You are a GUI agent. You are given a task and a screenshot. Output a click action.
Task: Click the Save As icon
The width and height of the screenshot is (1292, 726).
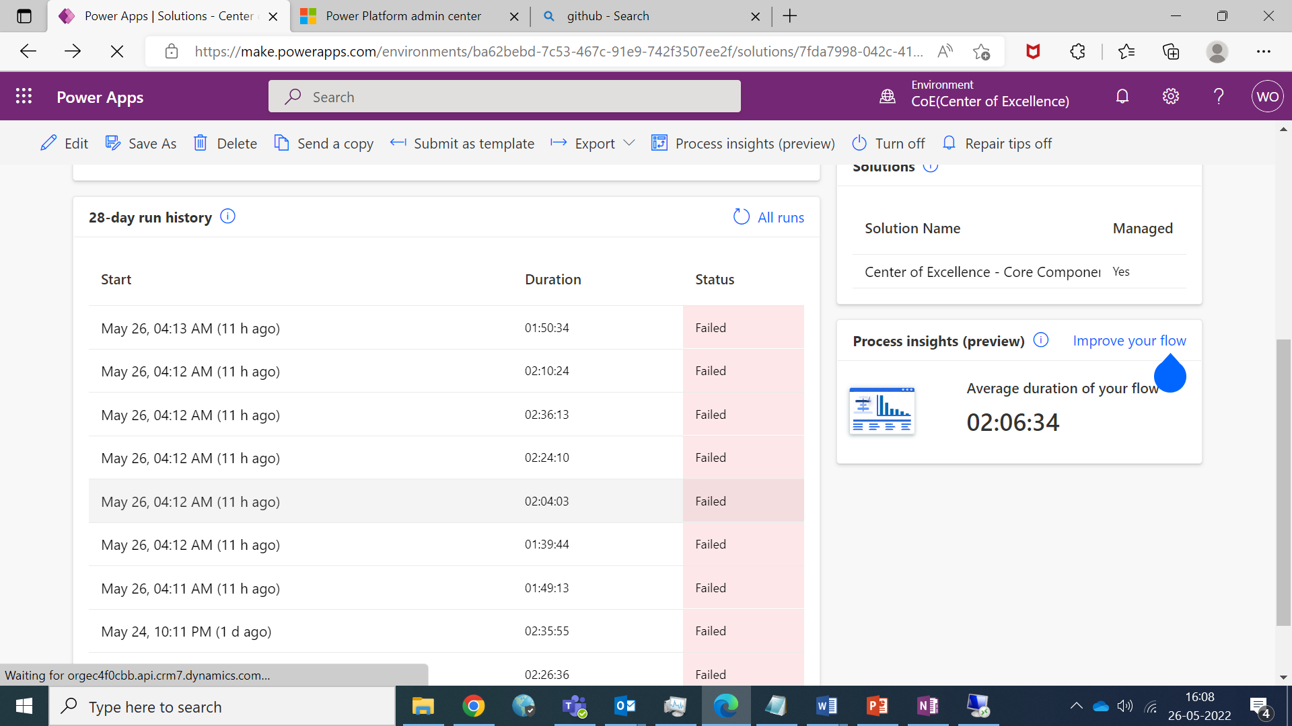[x=112, y=143]
